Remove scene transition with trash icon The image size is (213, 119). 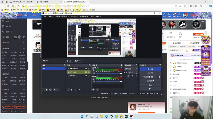132,76
